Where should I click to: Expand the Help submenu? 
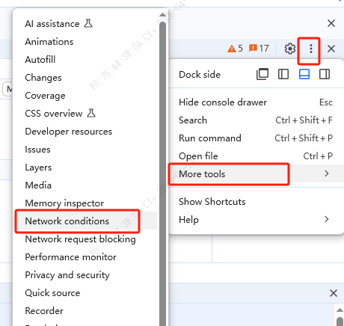click(257, 219)
